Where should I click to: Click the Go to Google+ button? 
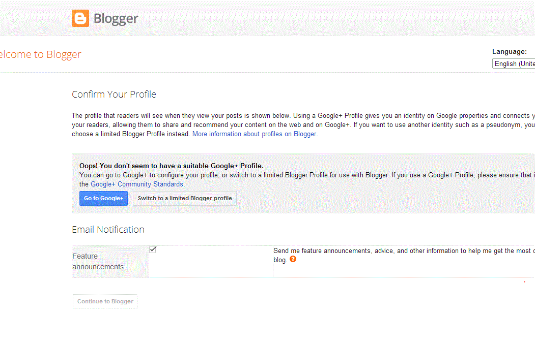103,198
